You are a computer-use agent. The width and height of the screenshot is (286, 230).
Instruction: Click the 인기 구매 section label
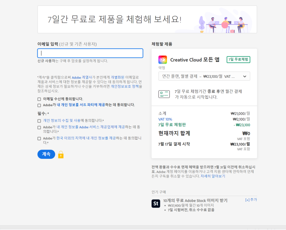coord(159,192)
